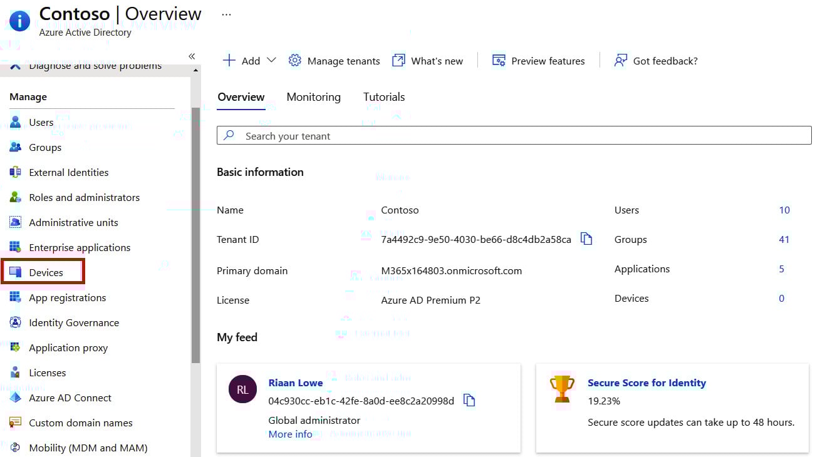The image size is (815, 457).
Task: Click the Groups icon in Manage menu
Action: [x=16, y=147]
